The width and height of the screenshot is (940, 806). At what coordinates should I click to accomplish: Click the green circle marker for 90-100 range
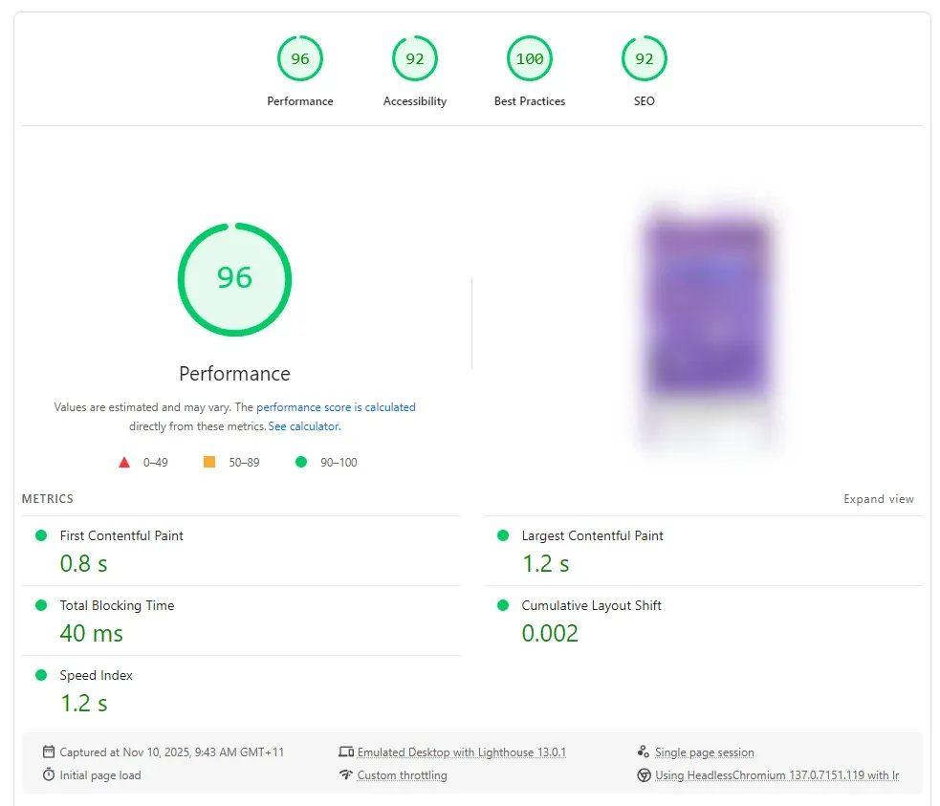pyautogui.click(x=301, y=462)
